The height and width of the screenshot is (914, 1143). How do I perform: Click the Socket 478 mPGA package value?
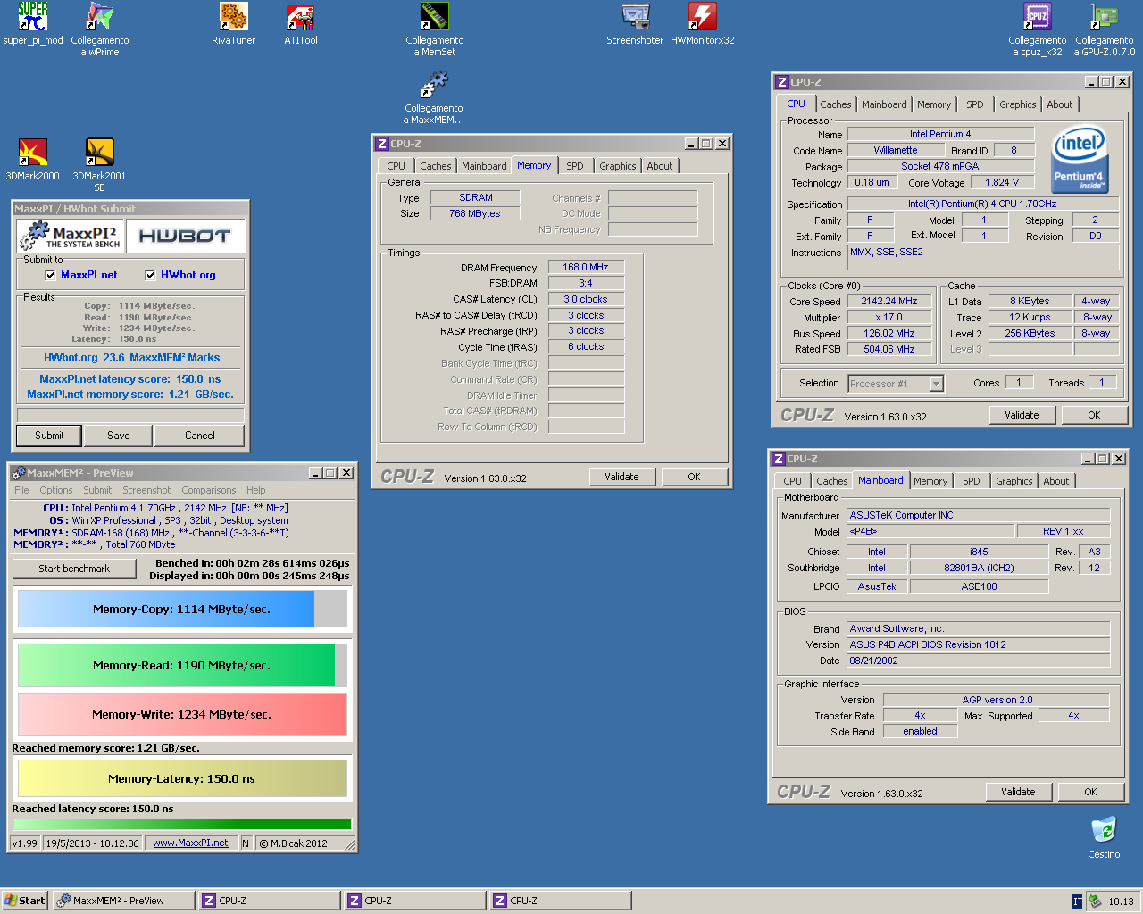coord(940,166)
